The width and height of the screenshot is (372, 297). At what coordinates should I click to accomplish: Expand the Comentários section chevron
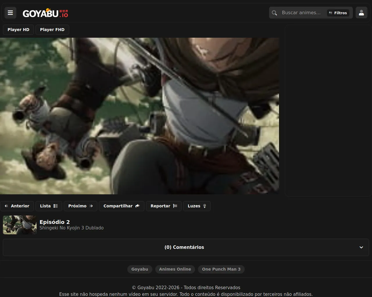coord(361,247)
